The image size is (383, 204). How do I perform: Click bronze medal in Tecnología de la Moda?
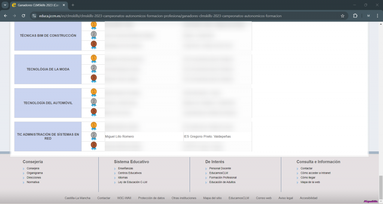pyautogui.click(x=94, y=79)
